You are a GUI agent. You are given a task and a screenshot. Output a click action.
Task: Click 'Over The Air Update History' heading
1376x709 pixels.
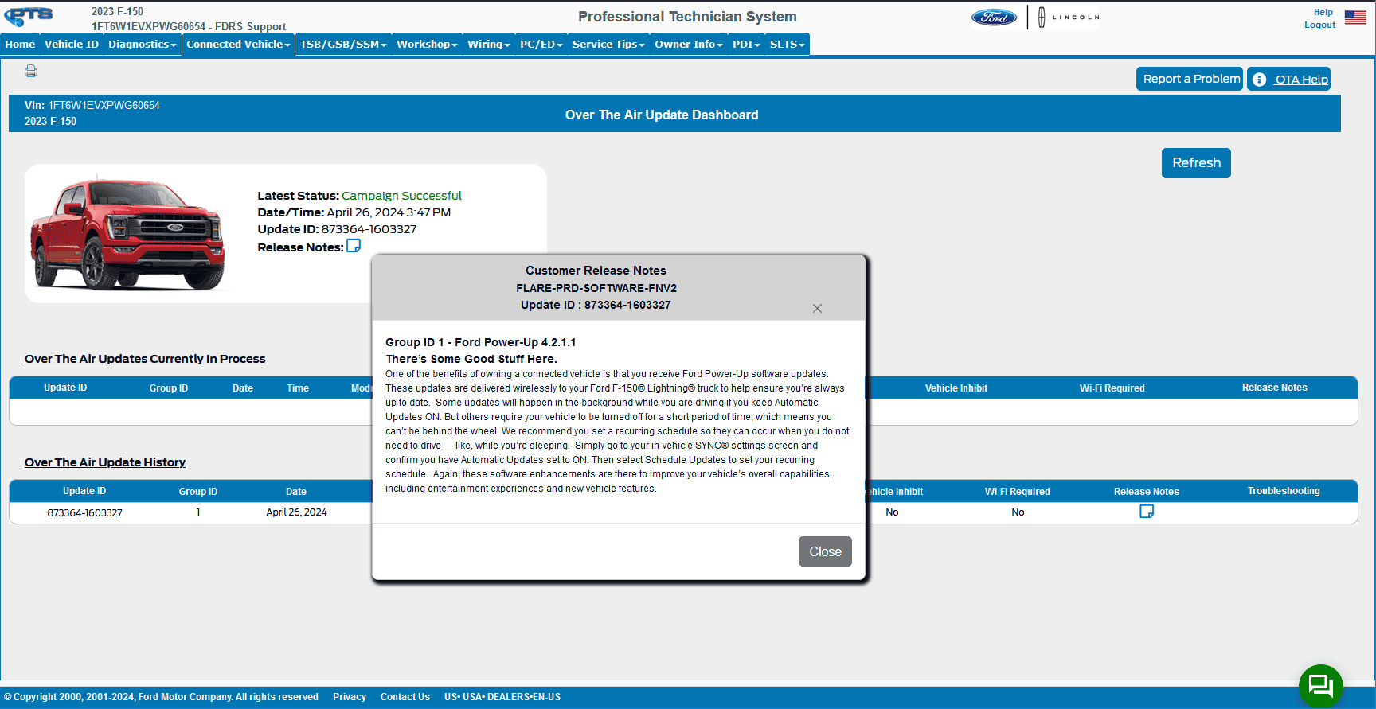[x=105, y=462]
